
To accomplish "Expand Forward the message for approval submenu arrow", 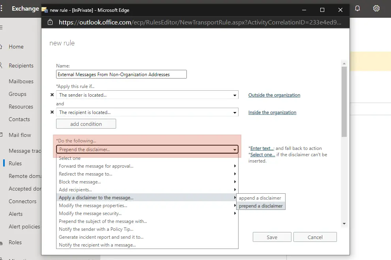I will tap(235, 166).
